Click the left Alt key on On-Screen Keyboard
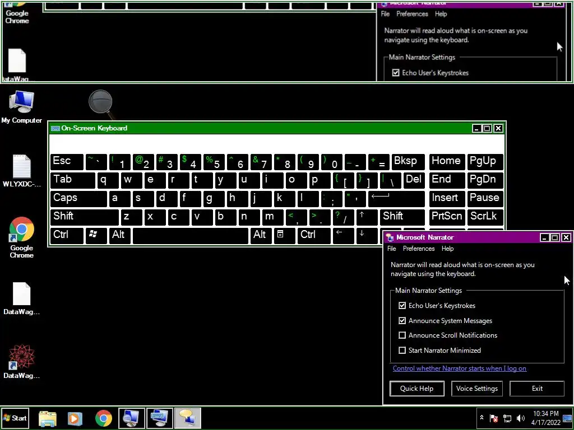The width and height of the screenshot is (574, 430). click(120, 235)
